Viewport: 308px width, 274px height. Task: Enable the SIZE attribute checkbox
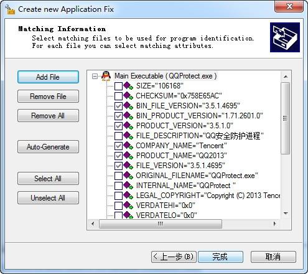tap(118, 86)
